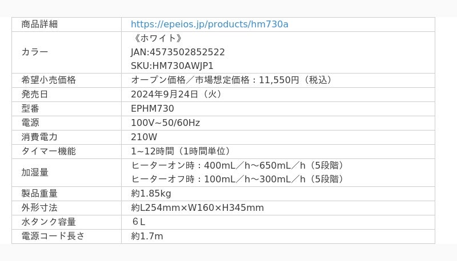The width and height of the screenshot is (457, 261).
Task: Click the 希望小売価格 label cell
Action: pos(49,80)
